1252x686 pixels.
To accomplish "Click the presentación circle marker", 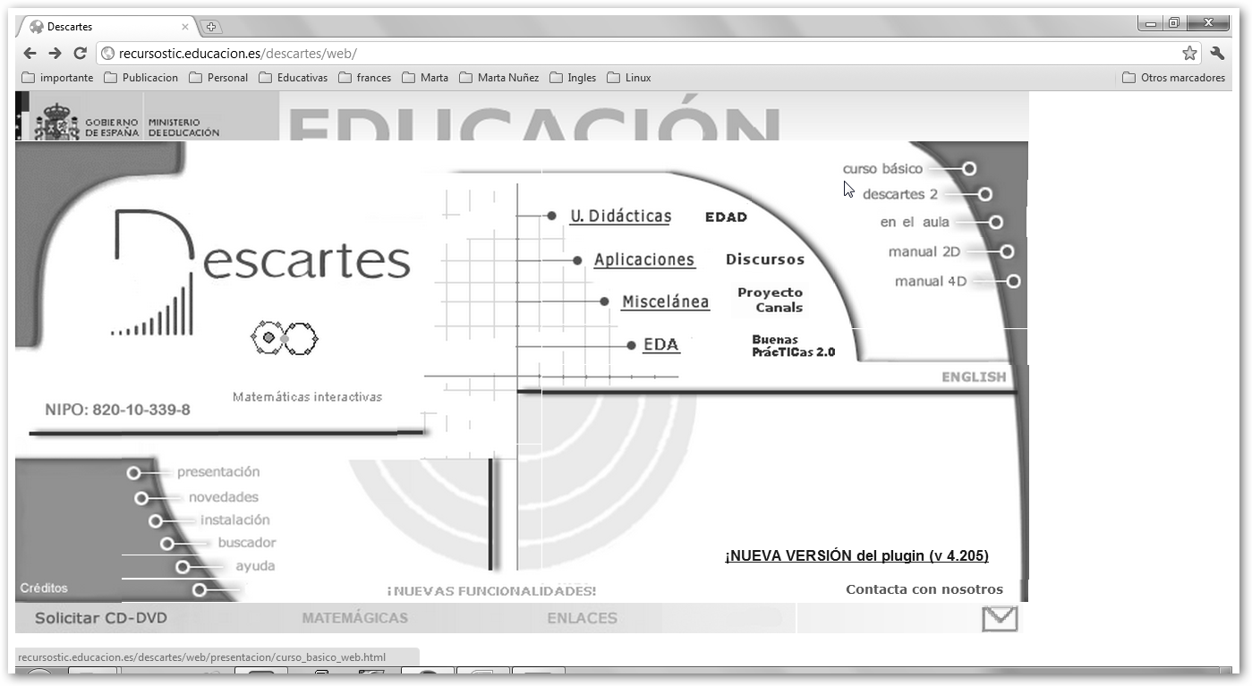I will 133,472.
